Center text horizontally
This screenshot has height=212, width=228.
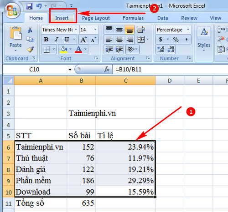(x=119, y=40)
